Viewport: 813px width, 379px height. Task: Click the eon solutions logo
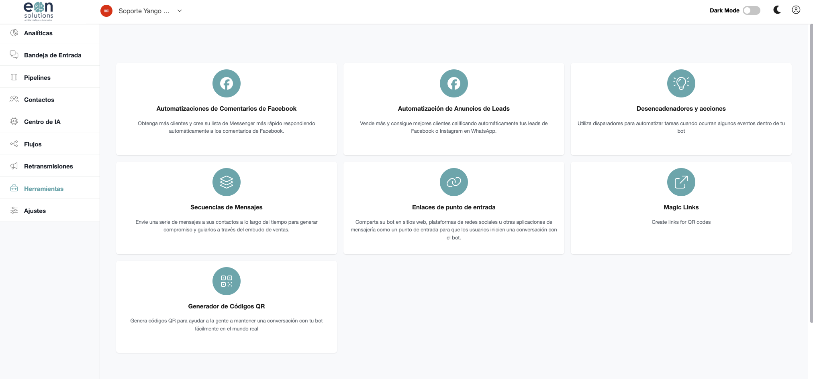coord(39,11)
